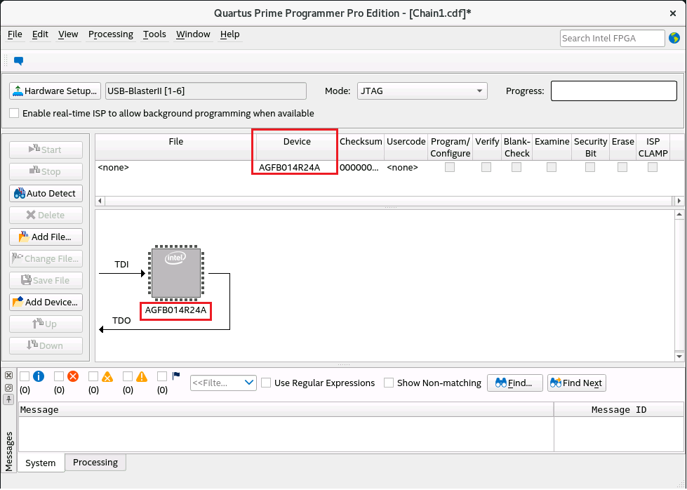Enable Show Non-matching checkbox
Screen dimensions: 687x490
[389, 383]
